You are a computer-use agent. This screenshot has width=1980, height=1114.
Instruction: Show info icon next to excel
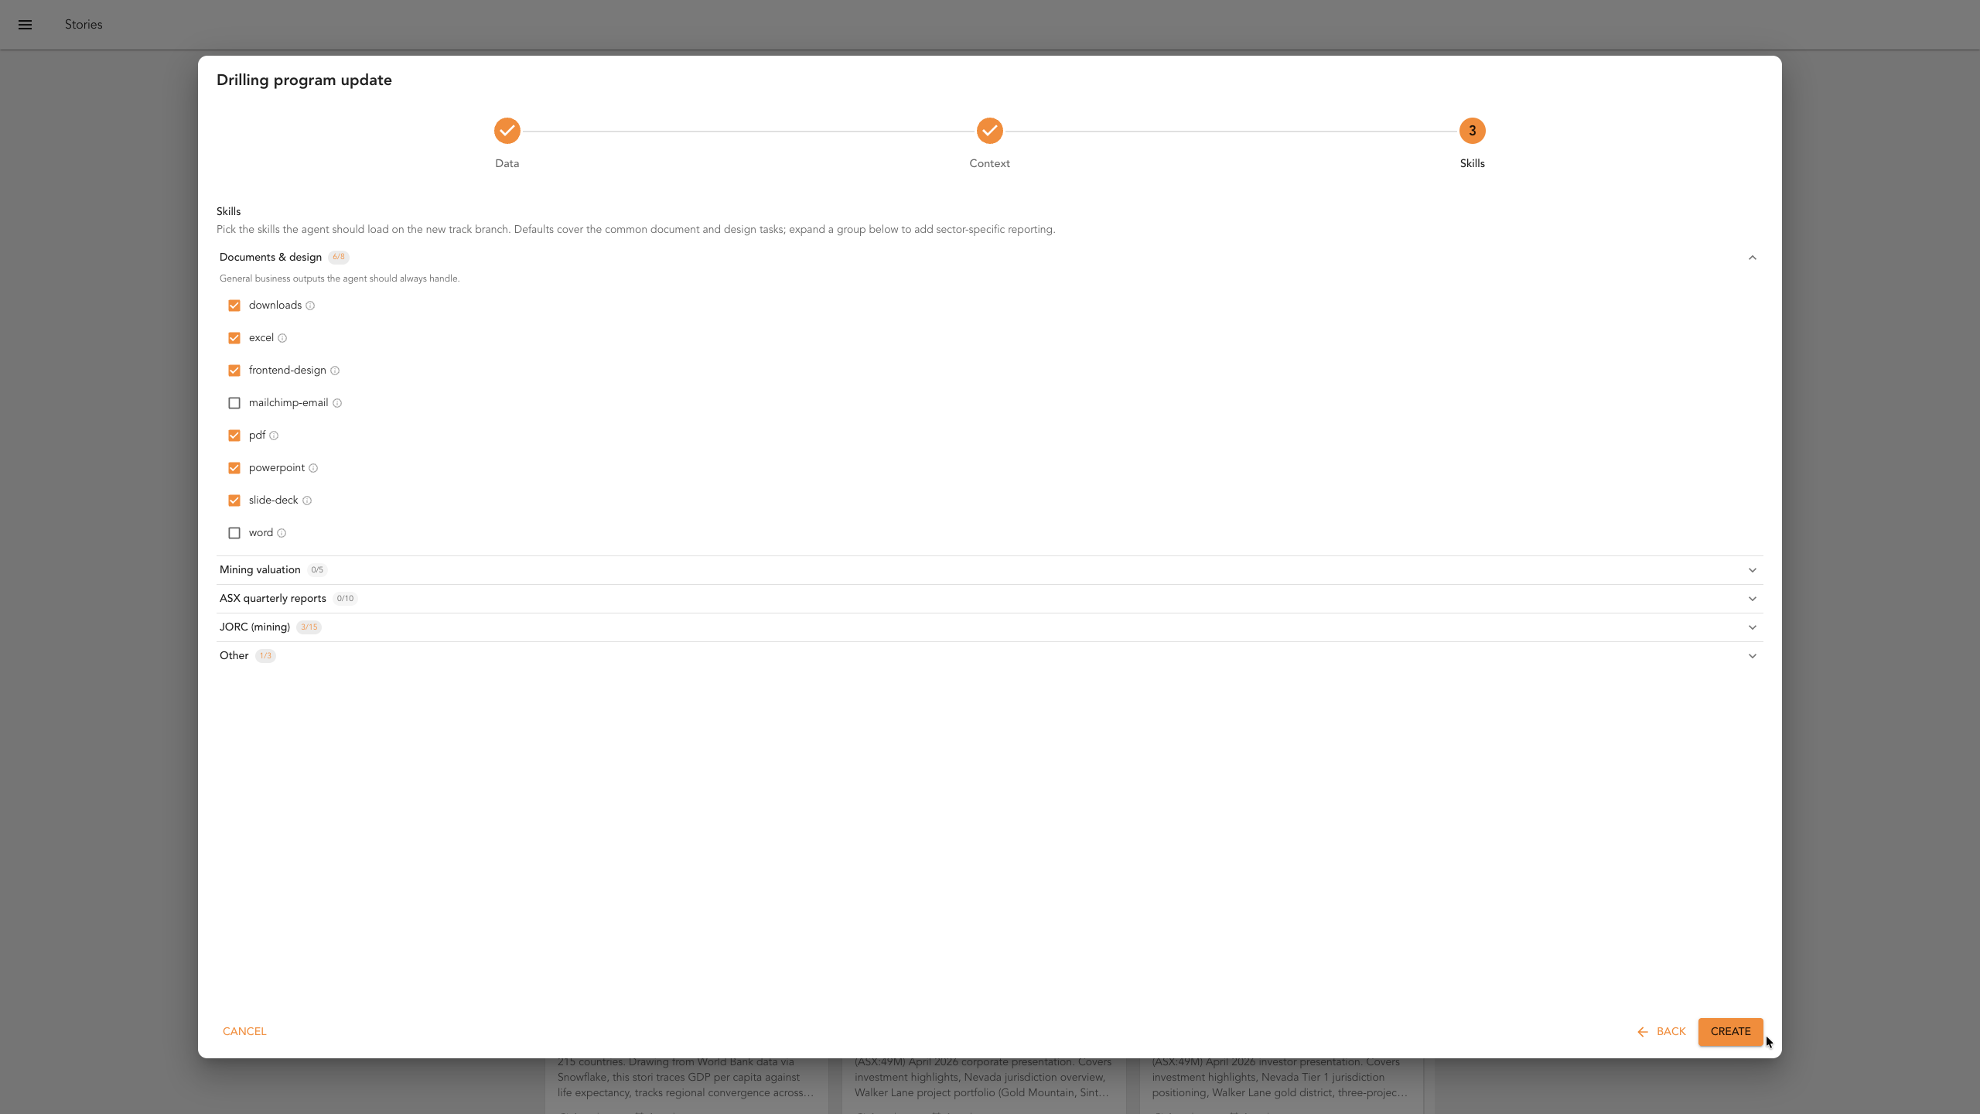[x=282, y=338]
